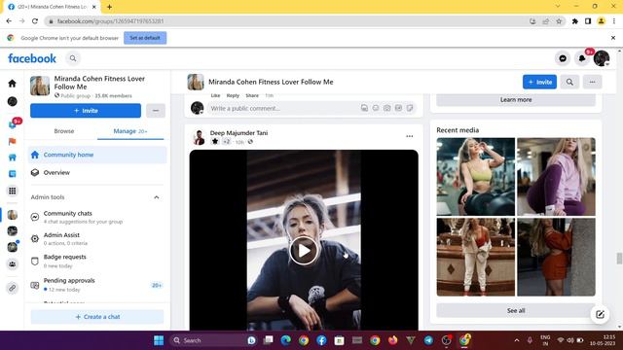Open the group cover thumbnail in sidebar
This screenshot has height=350, width=623.
[40, 86]
